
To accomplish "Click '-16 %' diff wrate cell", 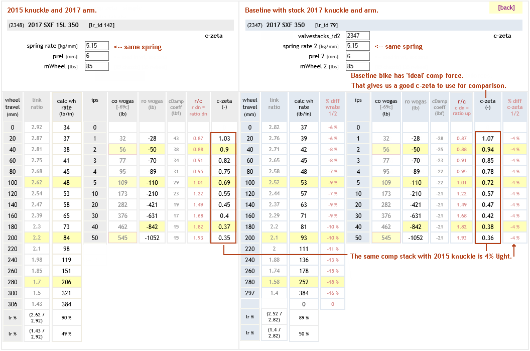I will [x=333, y=293].
